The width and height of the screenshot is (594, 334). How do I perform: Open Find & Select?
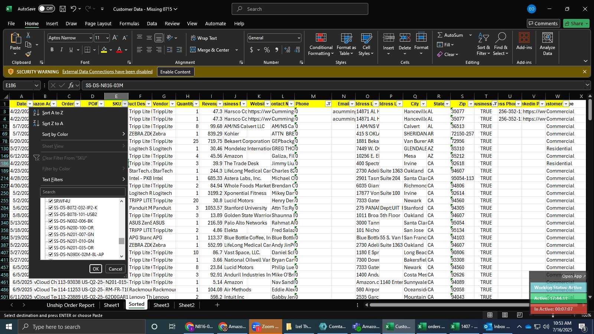(500, 45)
